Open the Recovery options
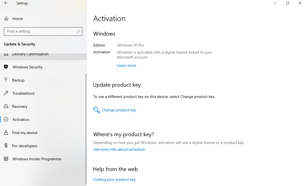 click(43, 106)
